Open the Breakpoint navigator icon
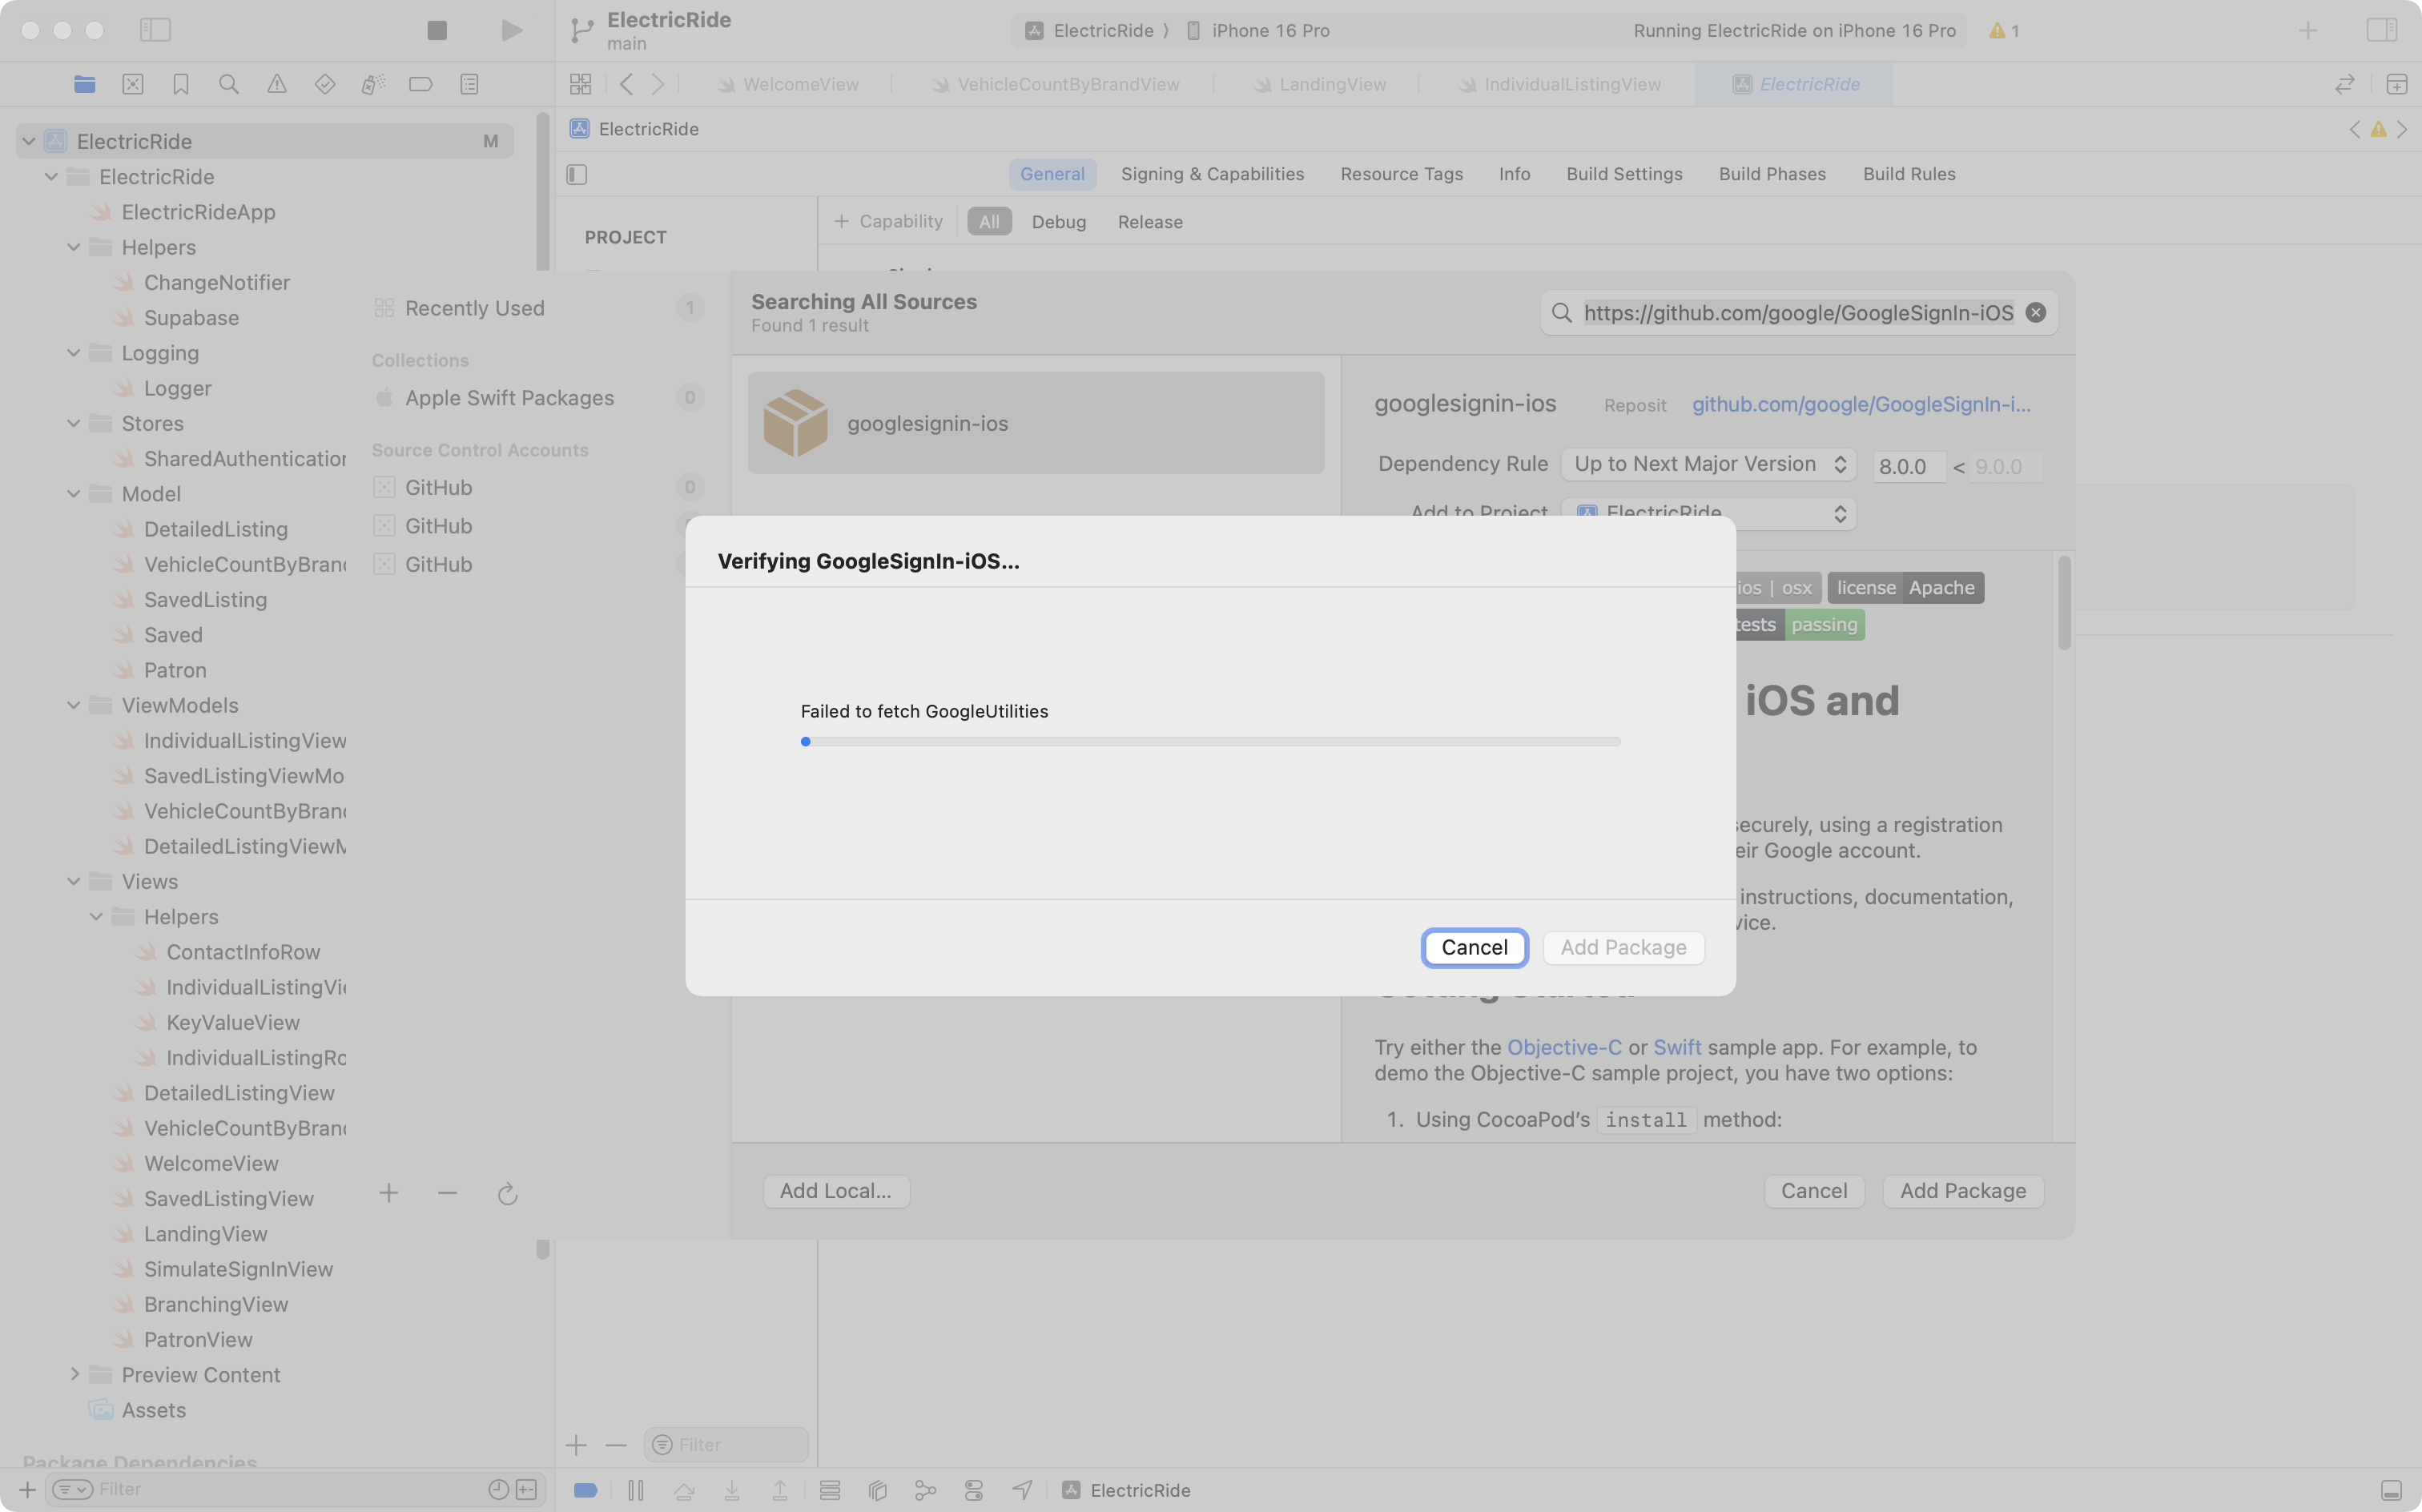This screenshot has height=1512, width=2422. coord(420,84)
